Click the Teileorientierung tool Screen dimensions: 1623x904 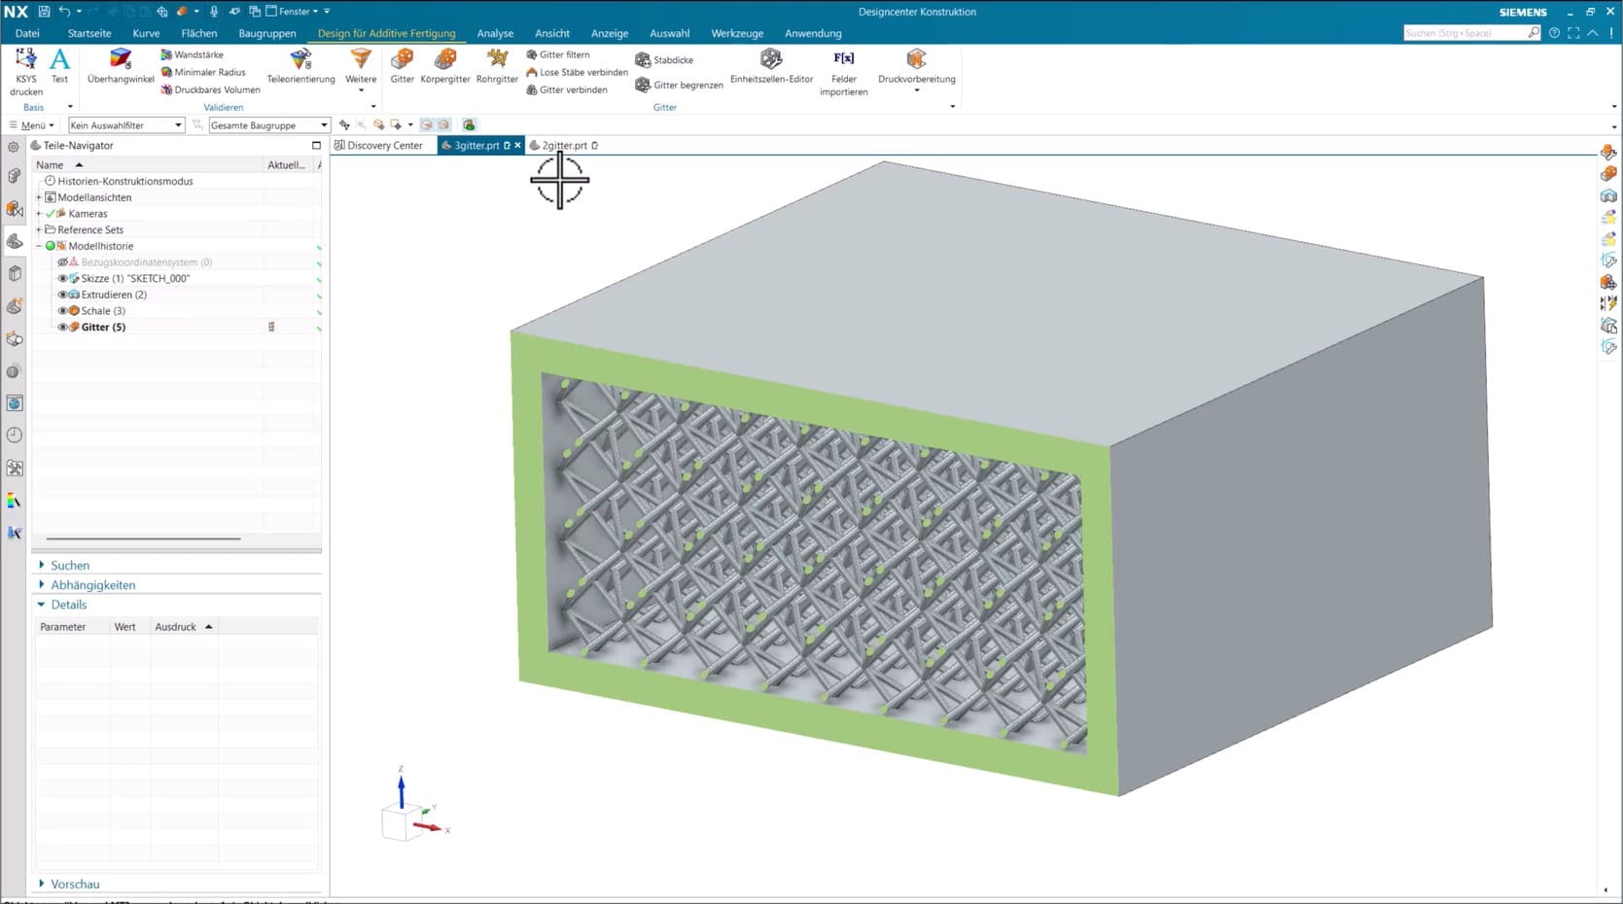click(x=300, y=60)
